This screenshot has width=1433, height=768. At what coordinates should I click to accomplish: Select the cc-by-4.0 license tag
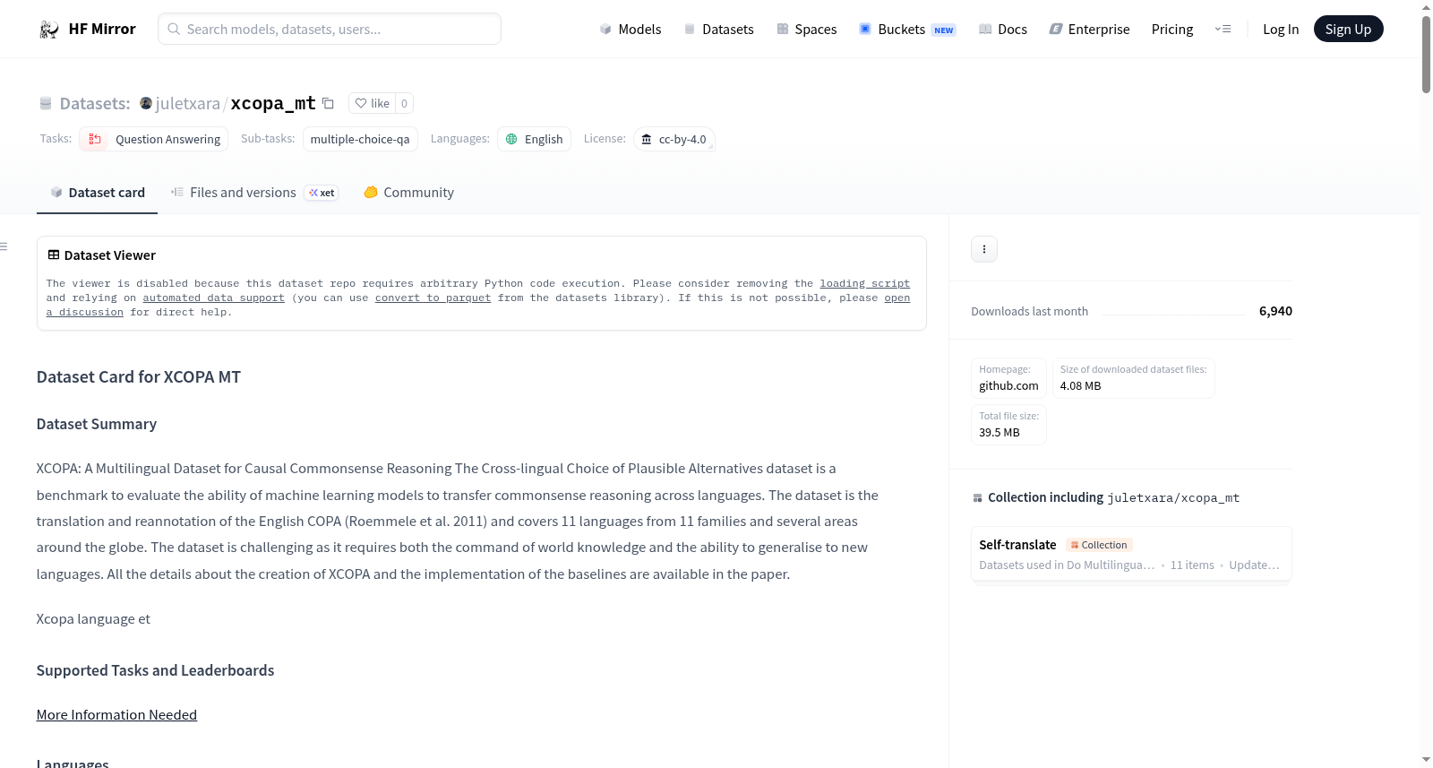(674, 139)
